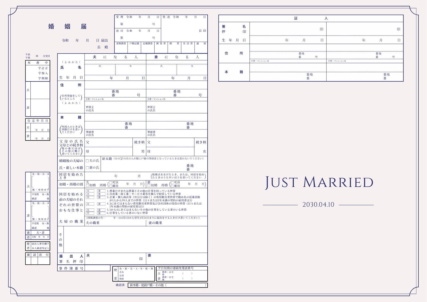427x302 pixels.
Task: Click the first witness 署名 field
Action: [288, 29]
